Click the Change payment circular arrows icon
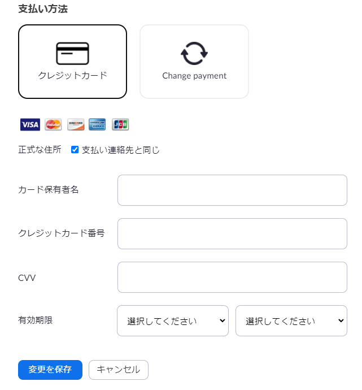This screenshot has height=390, width=362. tap(194, 53)
